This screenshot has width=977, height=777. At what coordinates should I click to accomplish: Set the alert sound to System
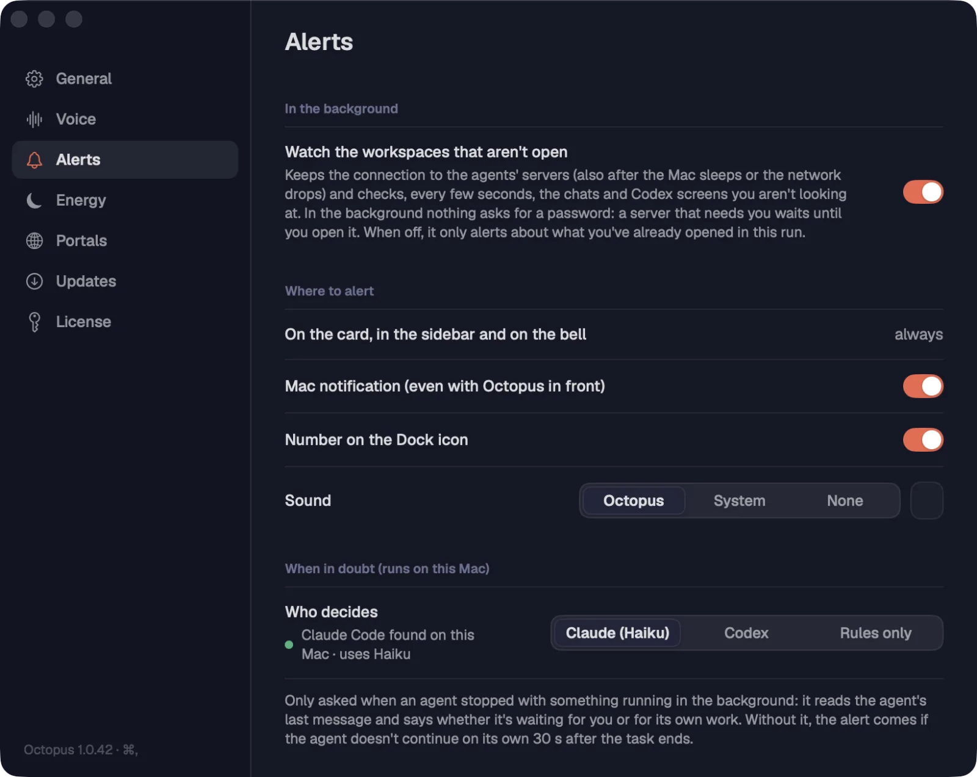(x=739, y=501)
